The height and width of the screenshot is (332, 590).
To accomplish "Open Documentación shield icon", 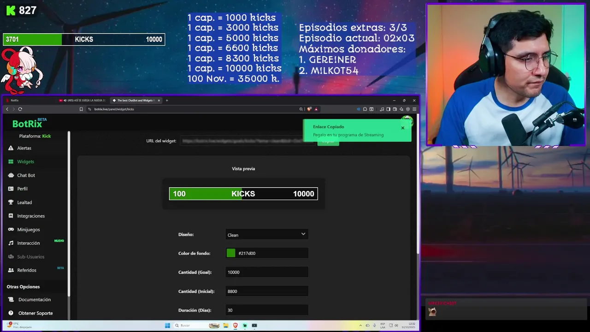I will (11, 299).
